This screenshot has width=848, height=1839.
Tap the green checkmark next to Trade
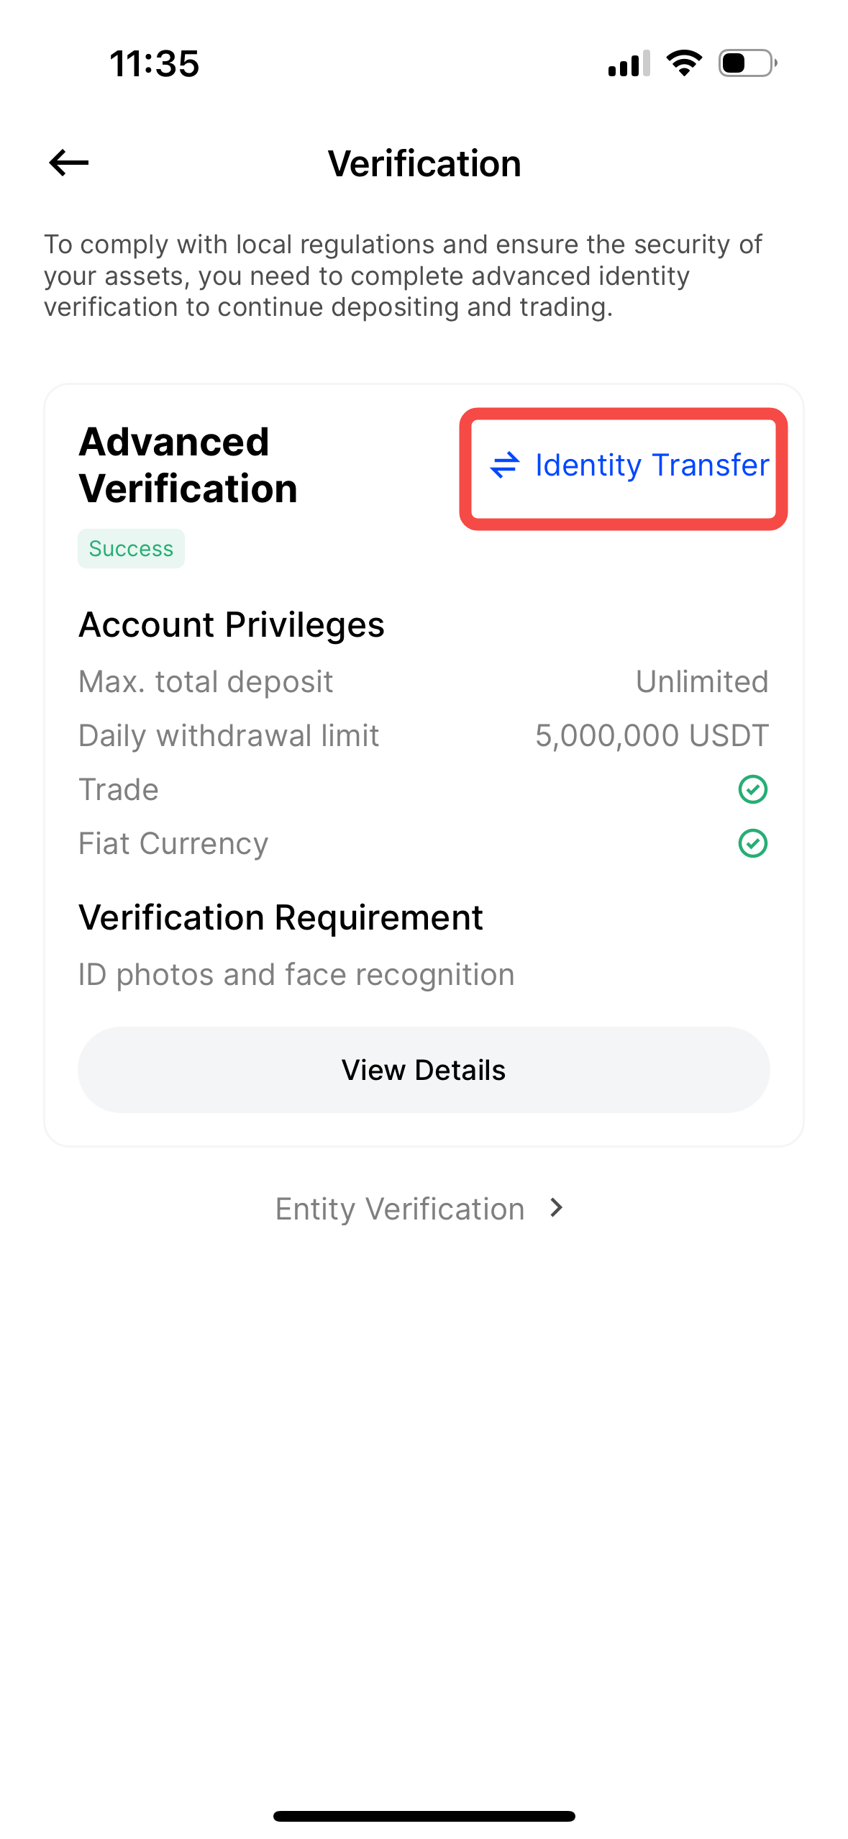(x=752, y=789)
